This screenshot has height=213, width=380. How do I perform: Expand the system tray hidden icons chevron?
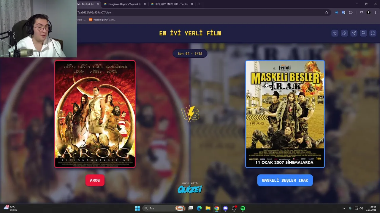tap(344, 208)
